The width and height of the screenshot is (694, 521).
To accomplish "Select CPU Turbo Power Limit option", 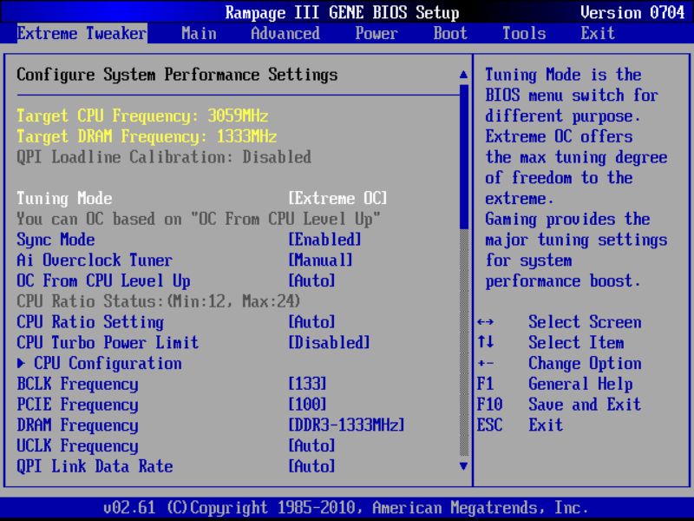I will [x=108, y=342].
